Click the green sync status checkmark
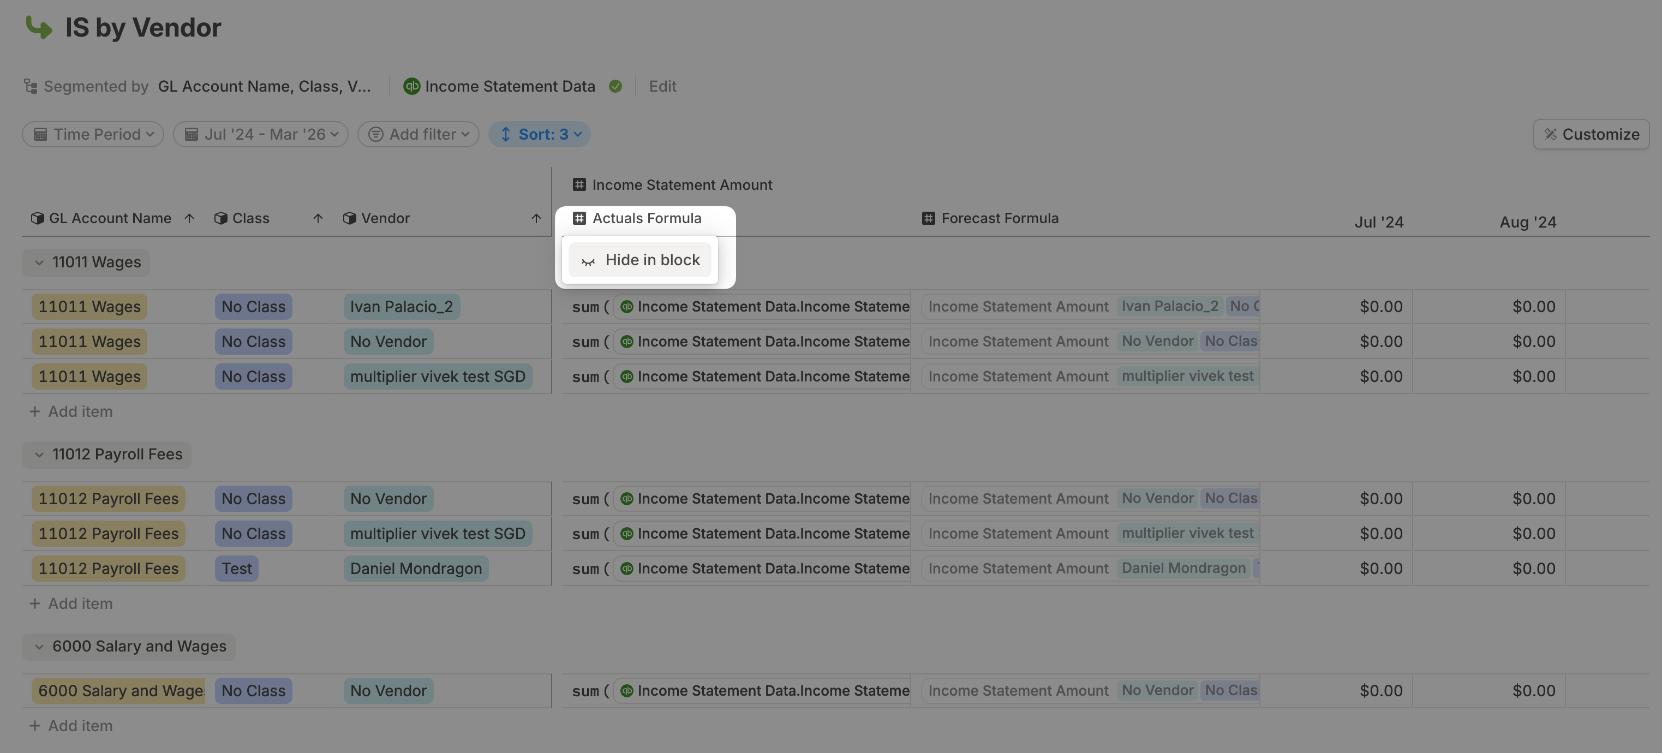The height and width of the screenshot is (753, 1662). (615, 86)
